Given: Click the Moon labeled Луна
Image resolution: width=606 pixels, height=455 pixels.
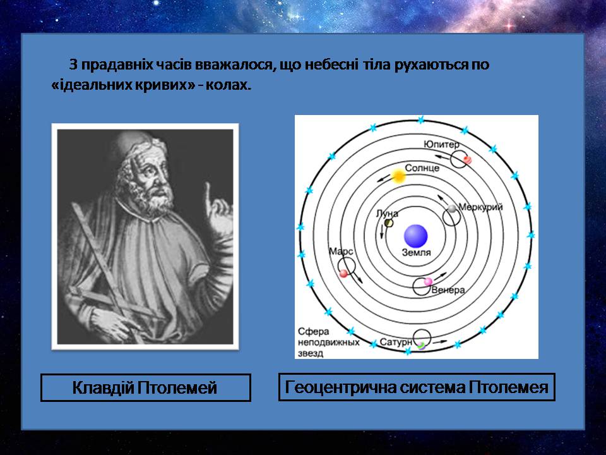Looking at the screenshot, I should coord(389,222).
